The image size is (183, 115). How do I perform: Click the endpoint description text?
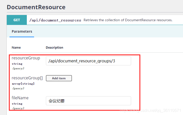(x=128, y=20)
